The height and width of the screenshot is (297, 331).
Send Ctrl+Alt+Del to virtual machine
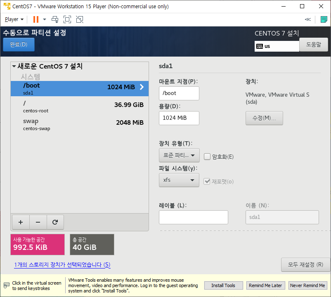pos(55,19)
